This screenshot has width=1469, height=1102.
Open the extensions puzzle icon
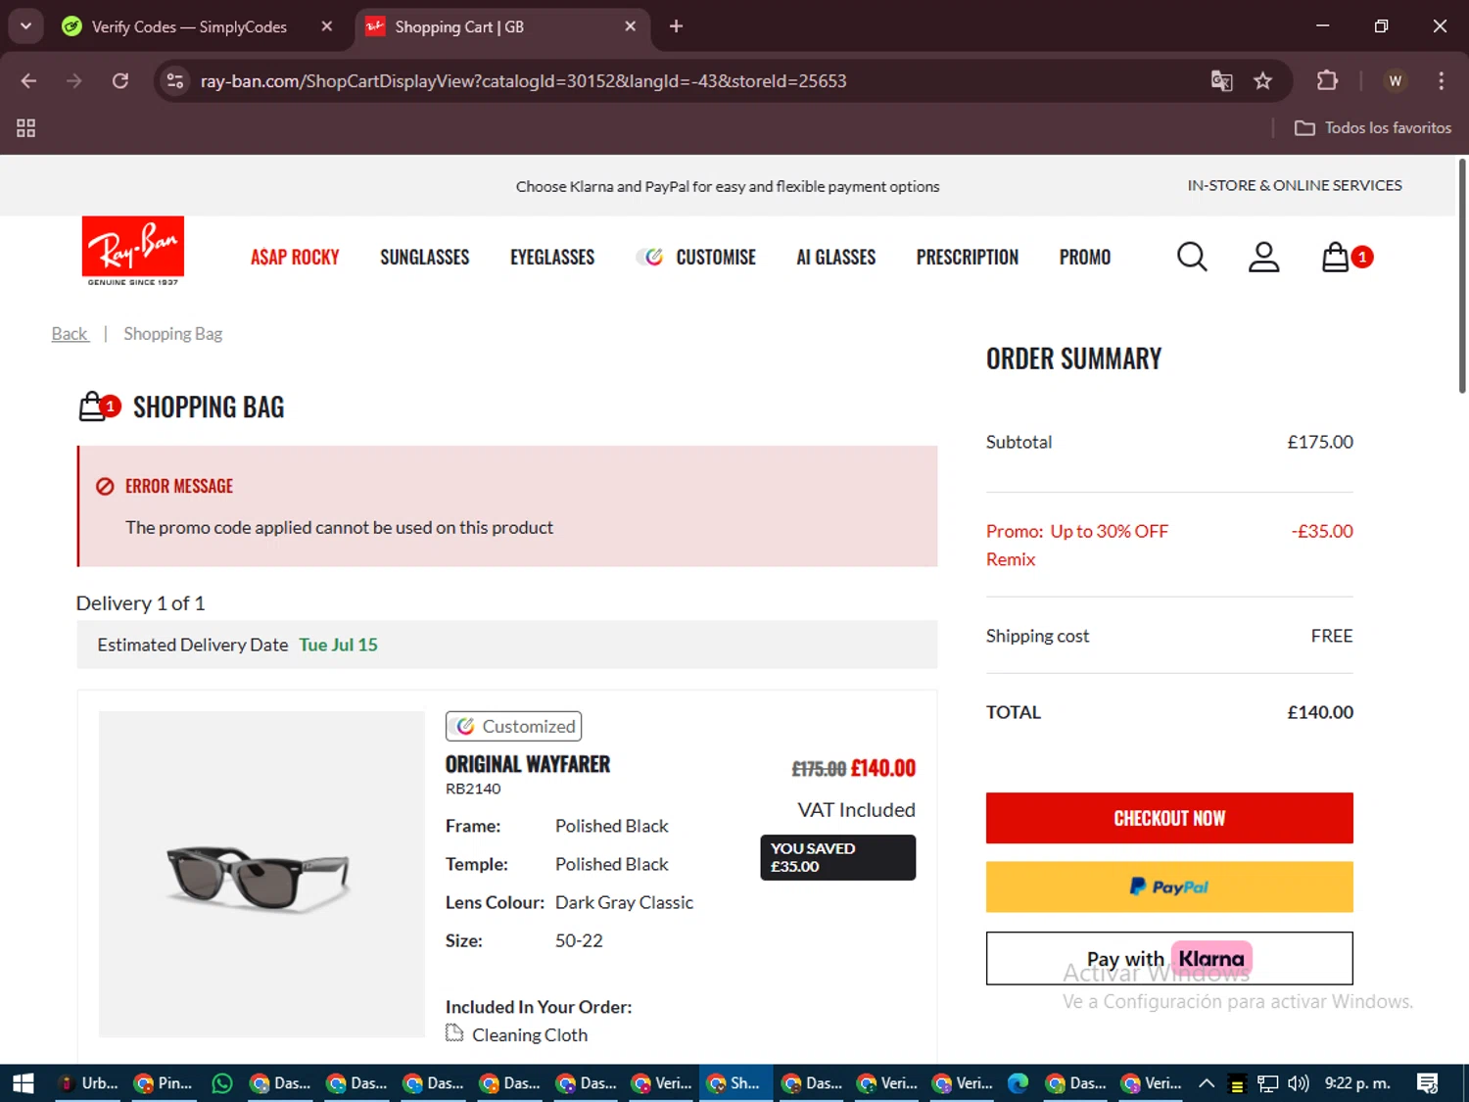coord(1327,80)
